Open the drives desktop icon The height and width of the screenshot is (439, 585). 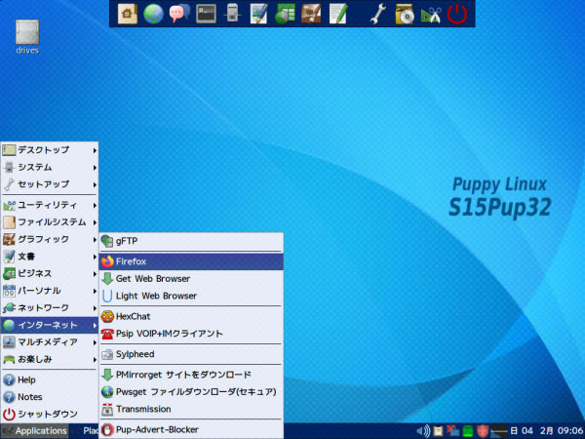click(x=27, y=37)
